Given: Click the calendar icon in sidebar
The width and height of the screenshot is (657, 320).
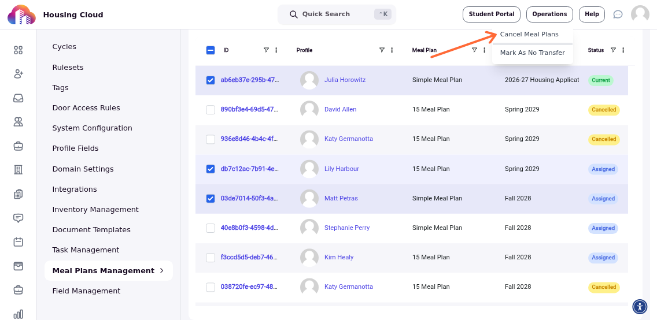Looking at the screenshot, I should tap(18, 242).
